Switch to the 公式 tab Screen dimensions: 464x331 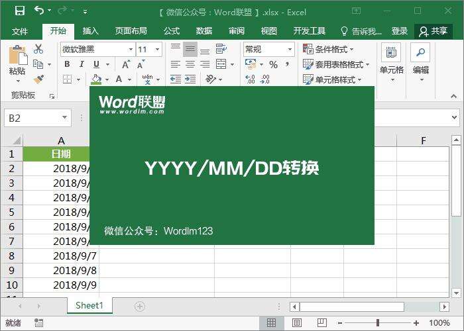(172, 31)
